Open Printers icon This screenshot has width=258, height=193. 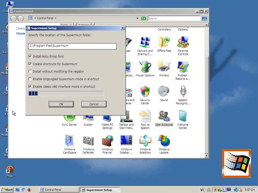click(x=164, y=67)
